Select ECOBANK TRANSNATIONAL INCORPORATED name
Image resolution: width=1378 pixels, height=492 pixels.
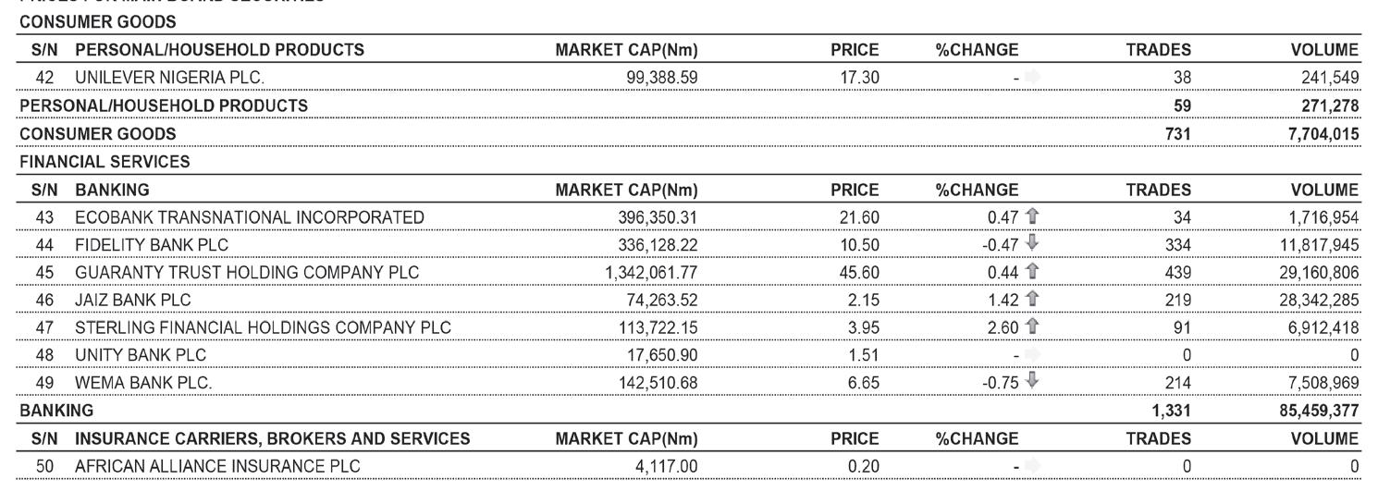pyautogui.click(x=249, y=217)
